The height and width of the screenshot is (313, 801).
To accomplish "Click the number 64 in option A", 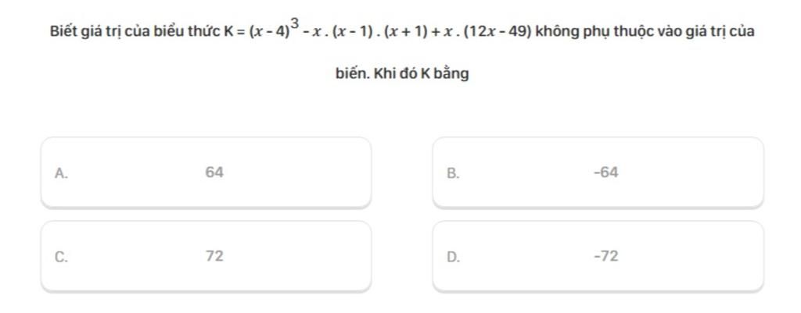I will (x=214, y=173).
